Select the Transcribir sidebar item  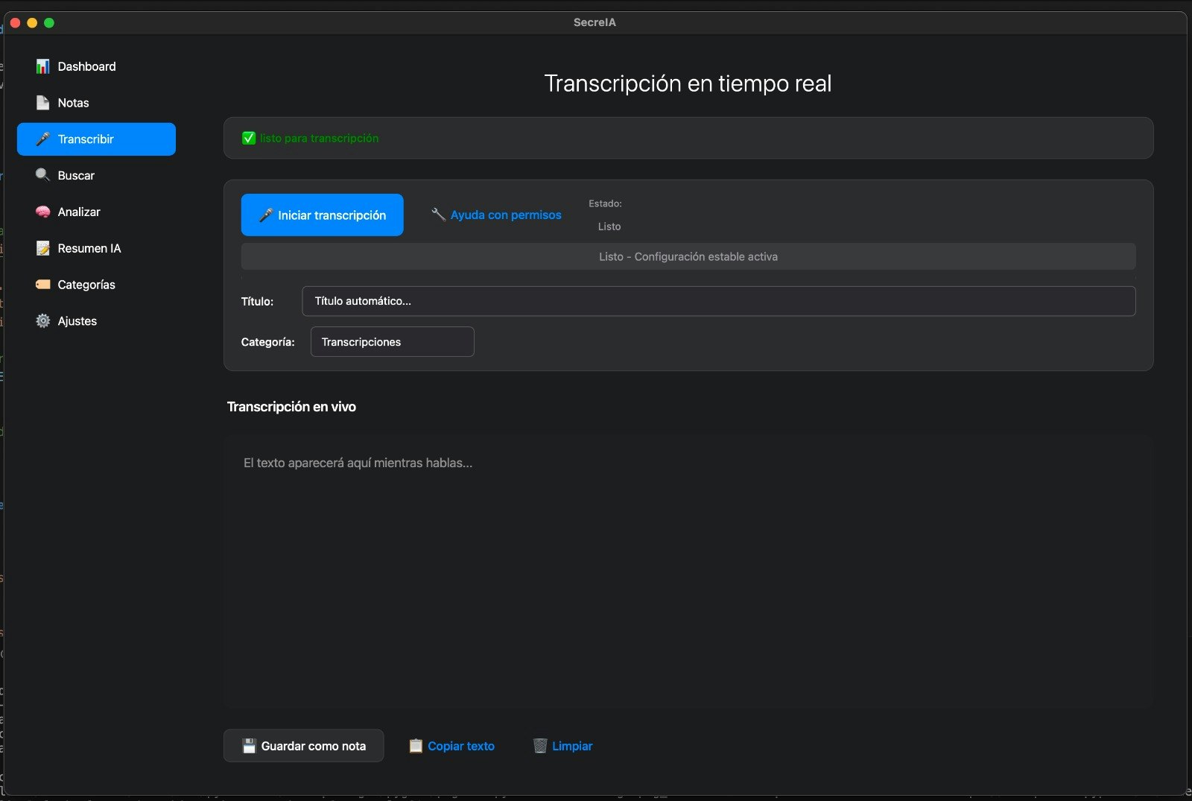click(96, 139)
